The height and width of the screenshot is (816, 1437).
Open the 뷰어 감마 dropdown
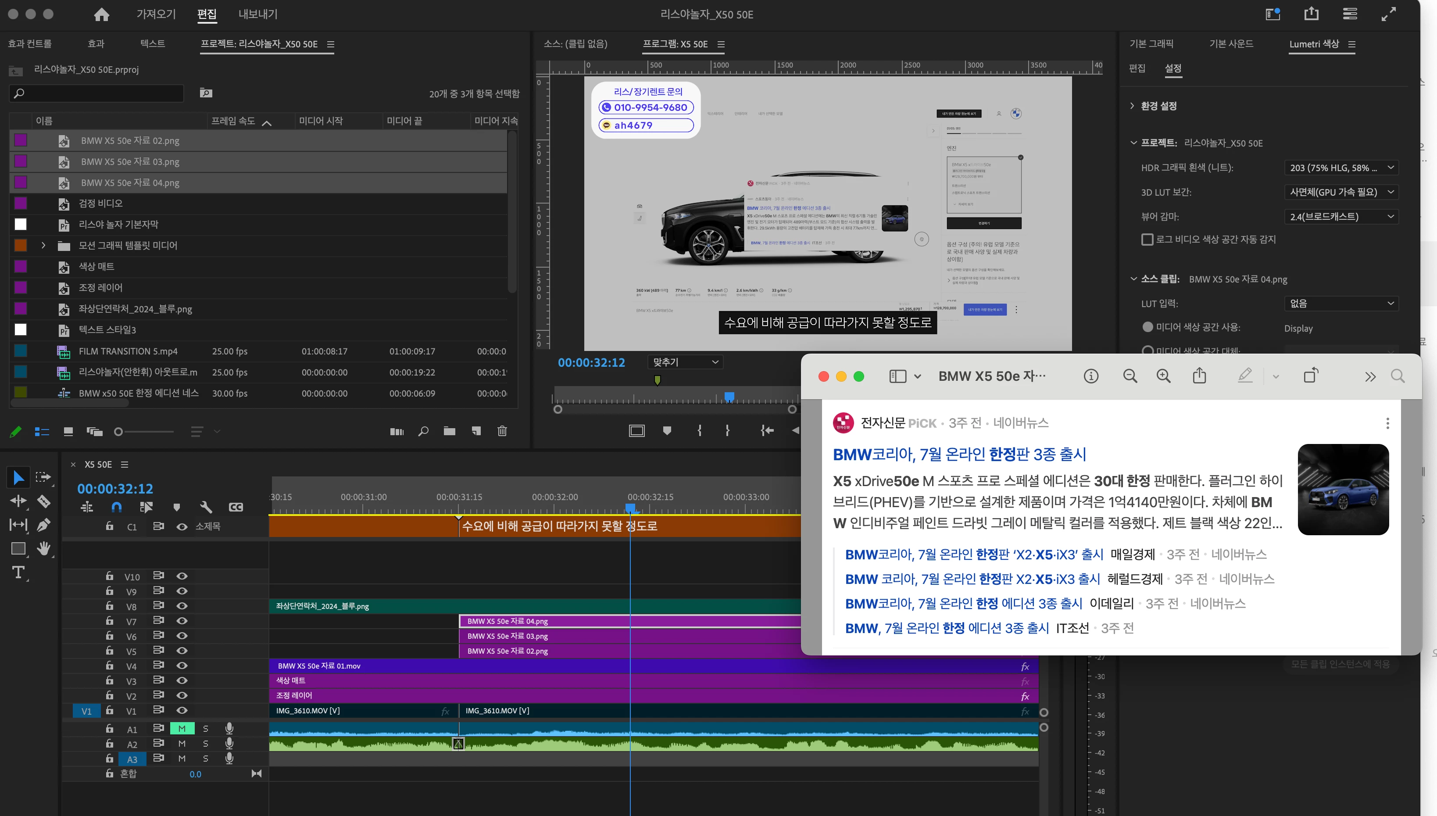click(1340, 216)
